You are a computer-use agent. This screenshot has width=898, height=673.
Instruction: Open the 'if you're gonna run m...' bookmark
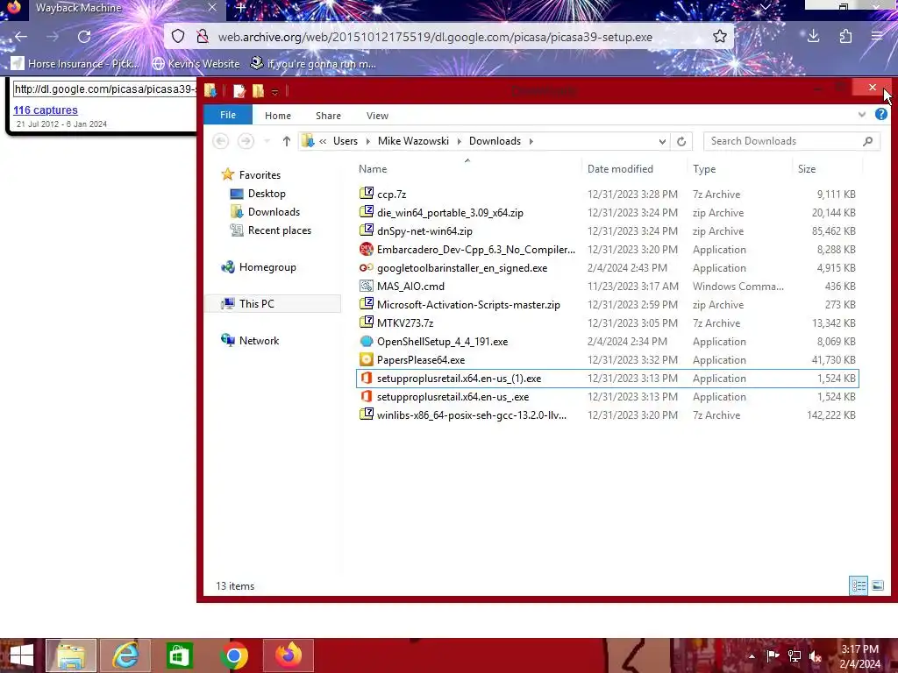314,63
